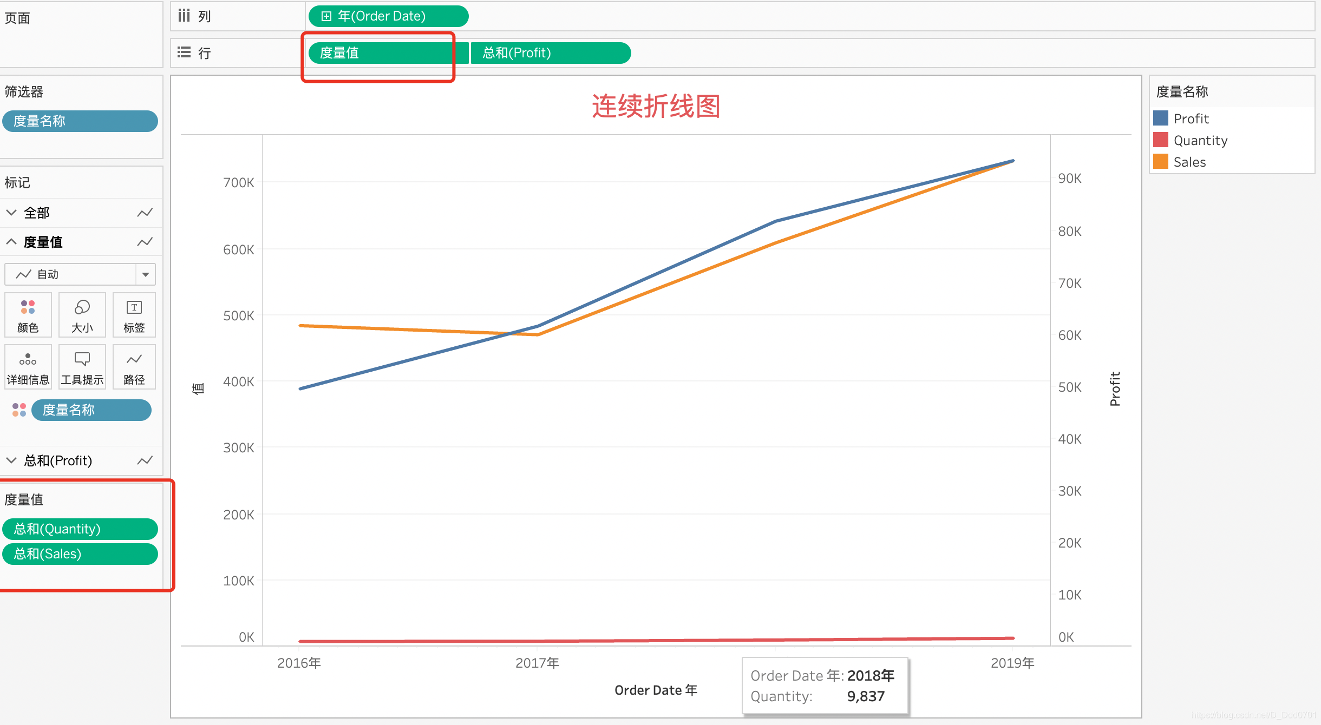
Task: Click the 度量名称 filter pill
Action: [80, 121]
